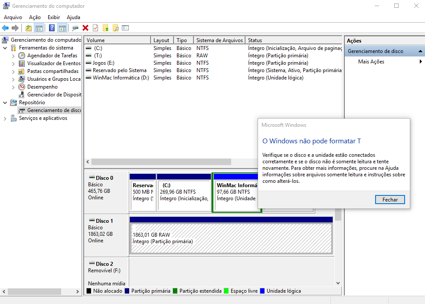Click the Pastas compartilhadas folder icon
Image resolution: width=425 pixels, height=304 pixels.
[21, 71]
